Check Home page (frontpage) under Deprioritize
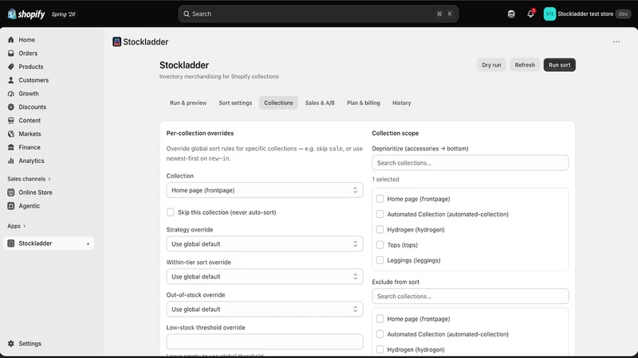Screen dimensions: 638x358 point(380,199)
